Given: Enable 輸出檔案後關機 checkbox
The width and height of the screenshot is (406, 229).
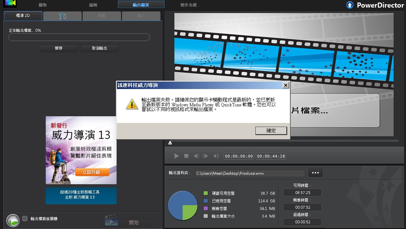Looking at the screenshot, I should point(25,219).
